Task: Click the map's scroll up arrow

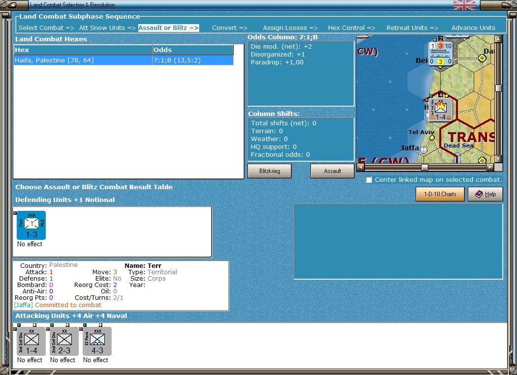Action: tap(498, 39)
